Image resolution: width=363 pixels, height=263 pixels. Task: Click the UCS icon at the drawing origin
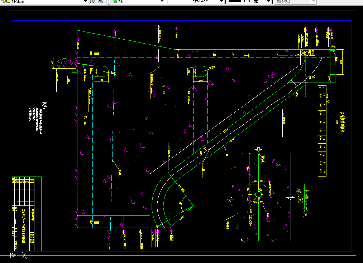tap(19, 255)
